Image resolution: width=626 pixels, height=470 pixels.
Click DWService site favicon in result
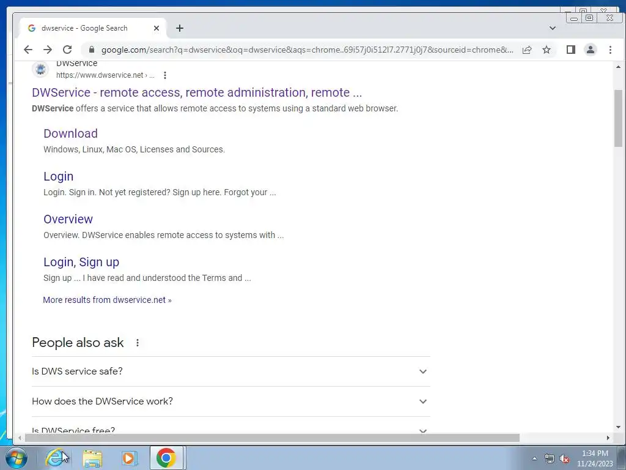coord(40,69)
